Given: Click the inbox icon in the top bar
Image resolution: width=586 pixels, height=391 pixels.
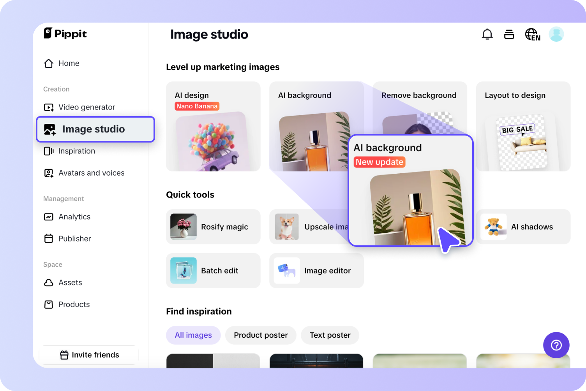Looking at the screenshot, I should point(509,34).
